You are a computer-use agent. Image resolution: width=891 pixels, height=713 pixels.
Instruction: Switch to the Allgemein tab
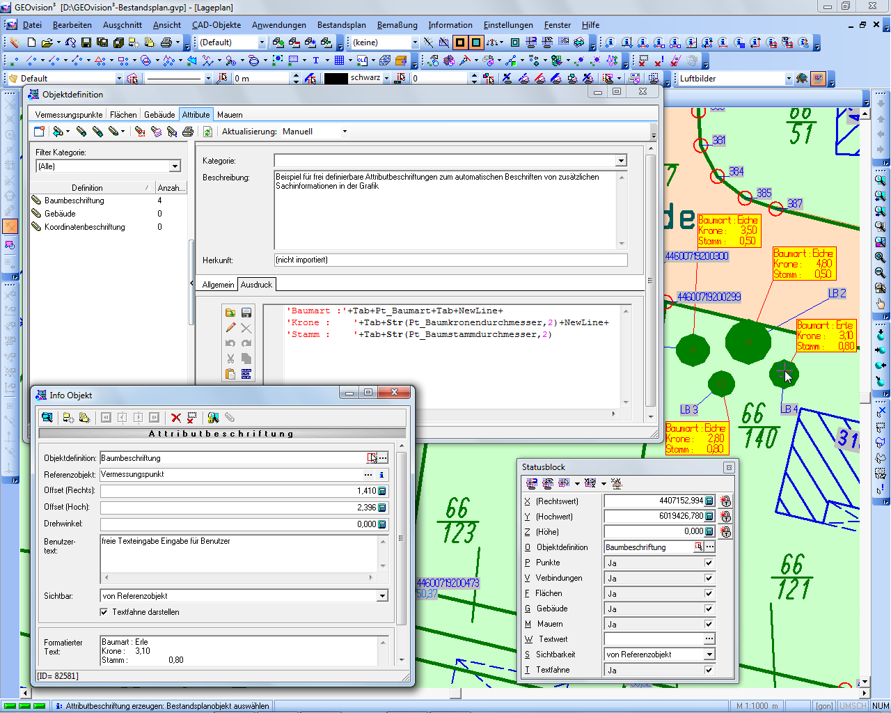[218, 285]
